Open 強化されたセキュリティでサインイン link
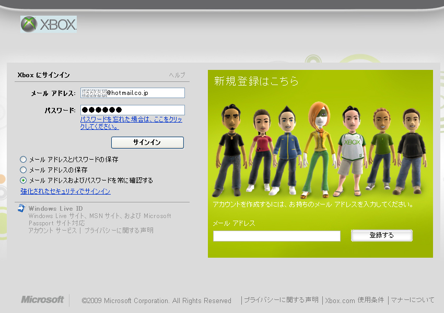The width and height of the screenshot is (444, 313). pyautogui.click(x=65, y=191)
